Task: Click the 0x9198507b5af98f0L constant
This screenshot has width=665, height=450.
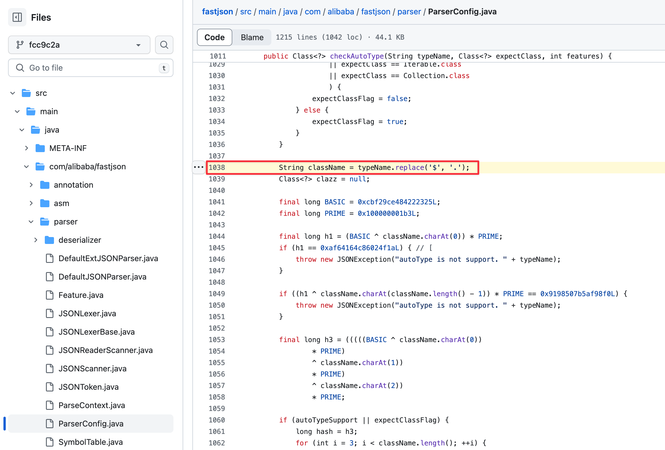Action: point(578,294)
